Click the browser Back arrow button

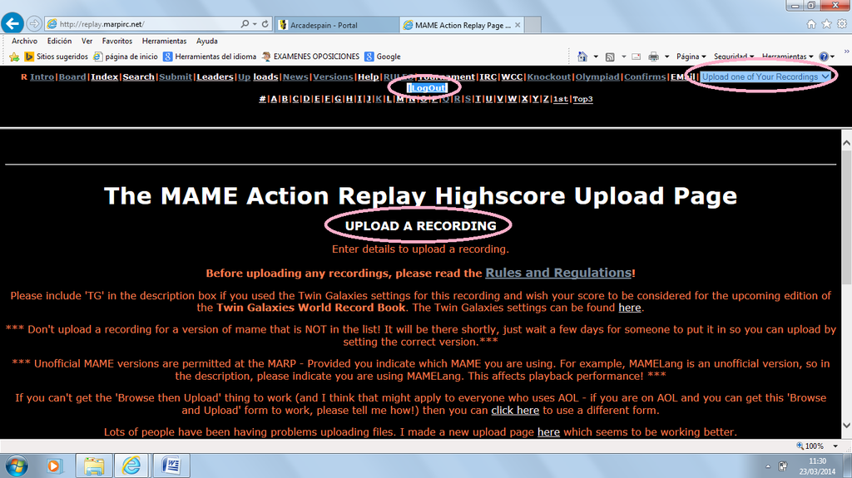12,23
